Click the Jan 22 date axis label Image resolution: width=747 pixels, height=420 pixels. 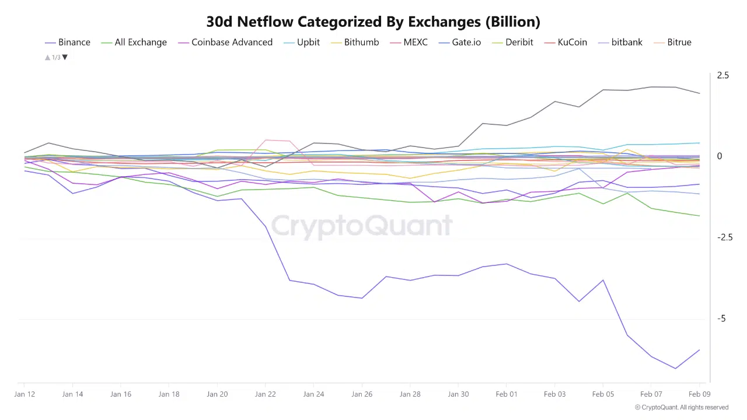[x=266, y=394]
